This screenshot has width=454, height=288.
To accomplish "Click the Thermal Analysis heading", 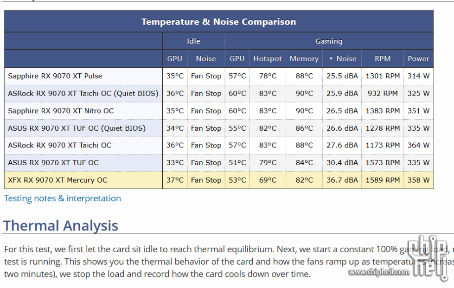I will pos(60,225).
